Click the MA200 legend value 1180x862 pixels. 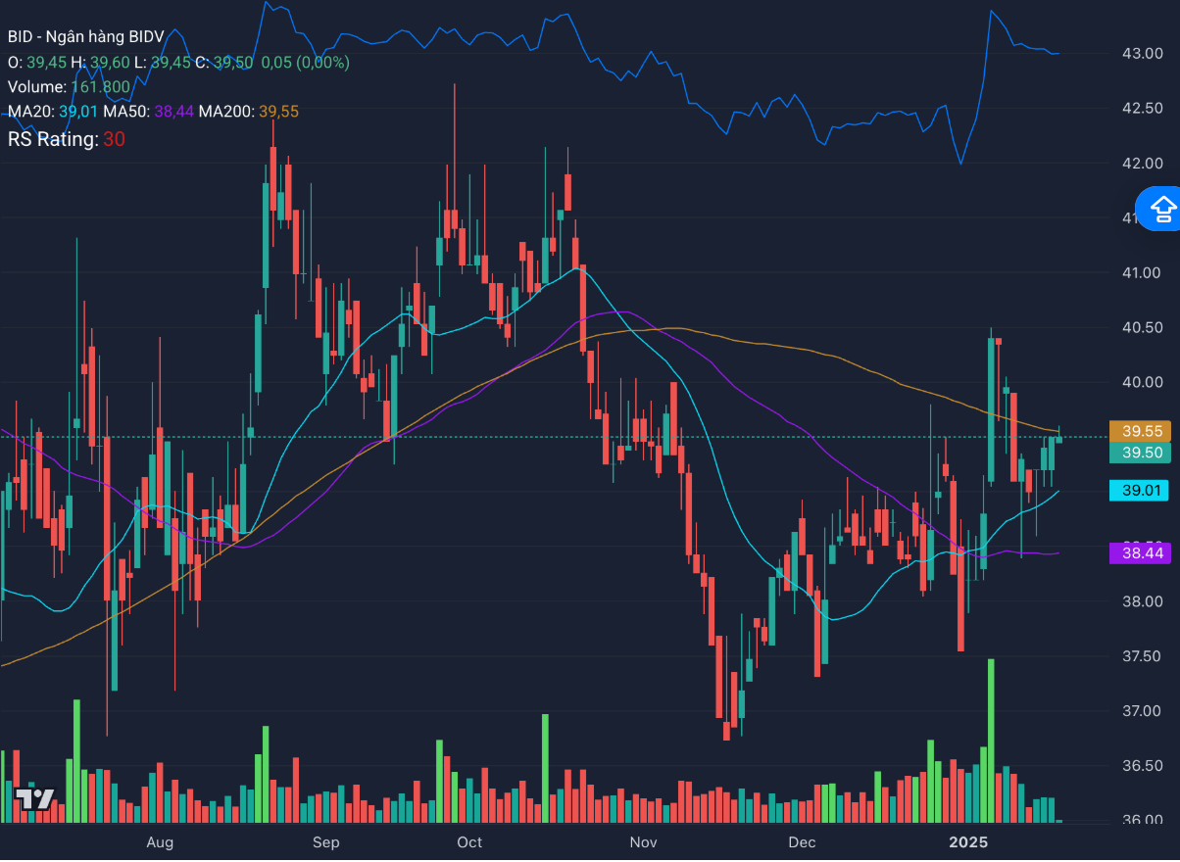278,113
